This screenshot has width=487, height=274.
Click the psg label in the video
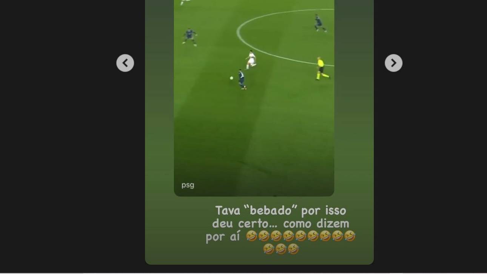[188, 185]
